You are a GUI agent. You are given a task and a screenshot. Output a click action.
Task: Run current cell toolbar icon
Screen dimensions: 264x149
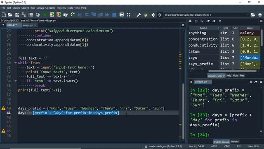point(52,15)
